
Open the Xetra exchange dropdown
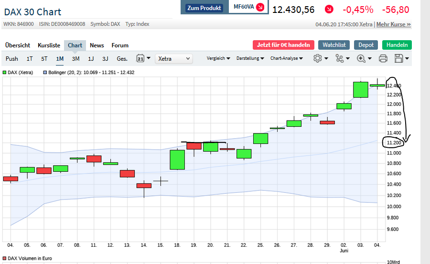174,58
